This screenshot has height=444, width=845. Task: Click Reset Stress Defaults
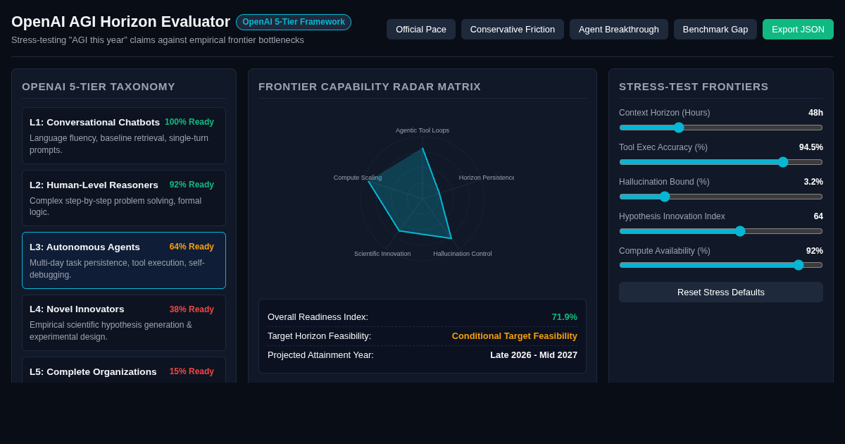pyautogui.click(x=721, y=292)
